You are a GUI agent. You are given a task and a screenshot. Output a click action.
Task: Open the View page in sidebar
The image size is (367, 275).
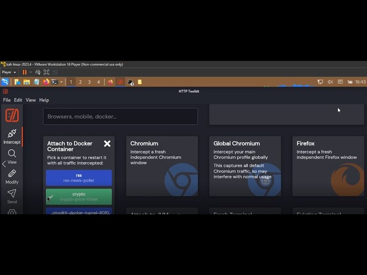12,156
